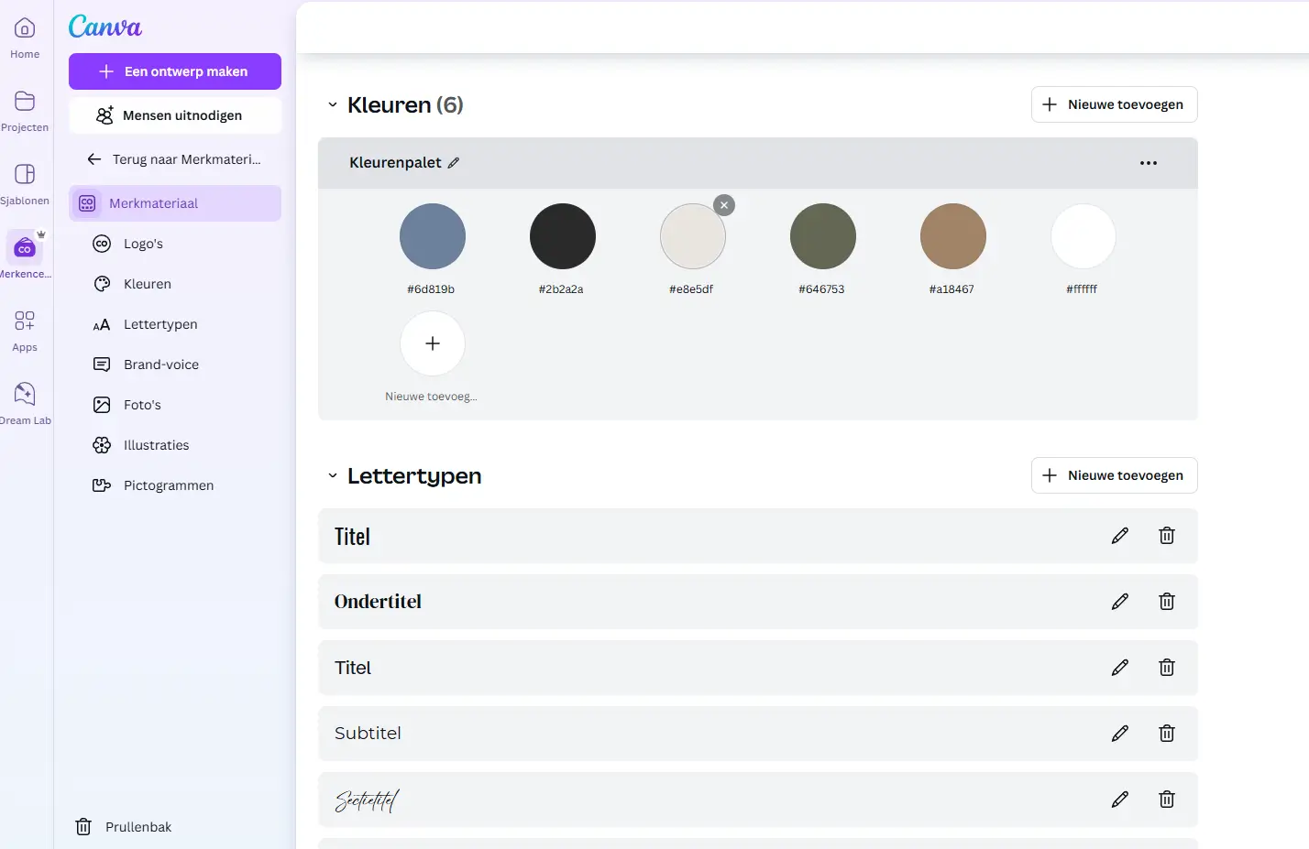This screenshot has width=1309, height=849.
Task: Click the pencil icon next to Kleurenpalet
Action: 454,163
